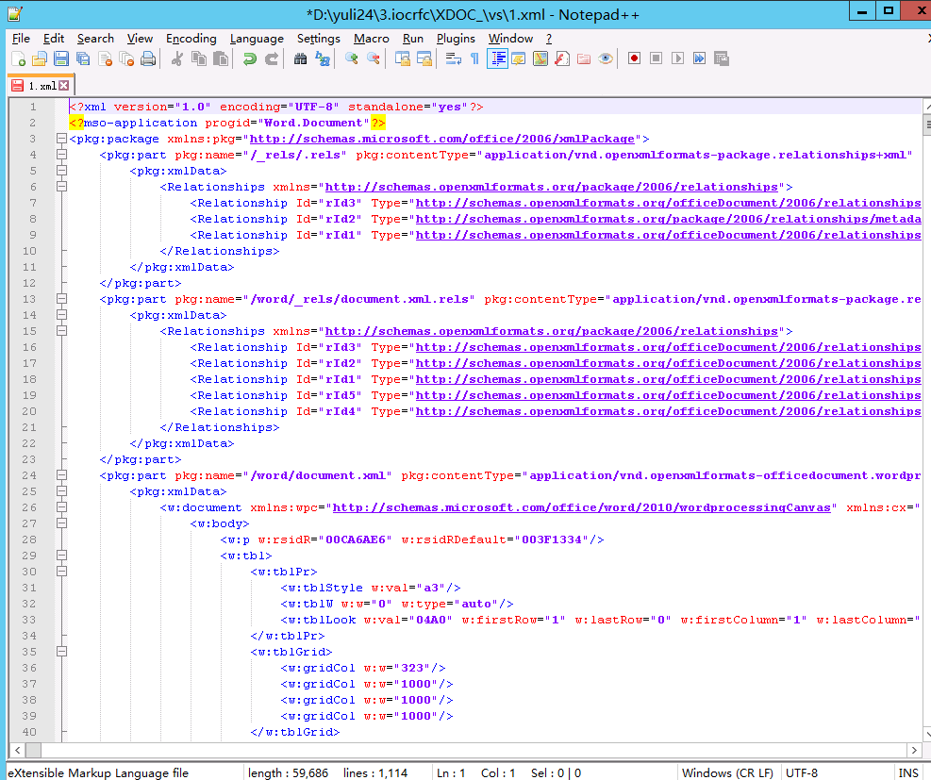Open the File menu
This screenshot has width=931, height=780.
(21, 39)
